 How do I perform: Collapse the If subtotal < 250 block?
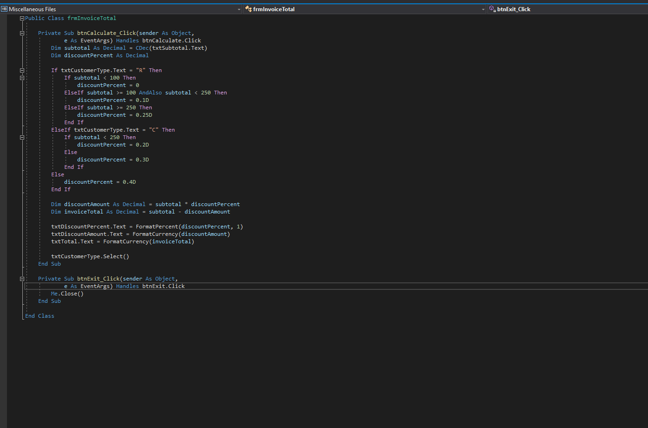tap(22, 137)
